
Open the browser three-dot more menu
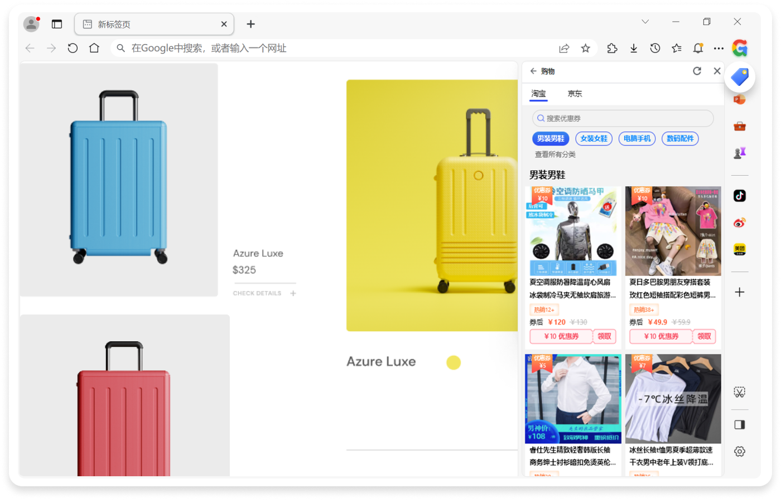click(719, 49)
